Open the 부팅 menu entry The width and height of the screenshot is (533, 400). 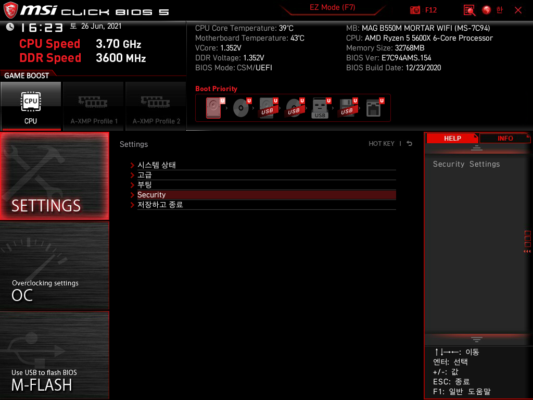pyautogui.click(x=266, y=185)
